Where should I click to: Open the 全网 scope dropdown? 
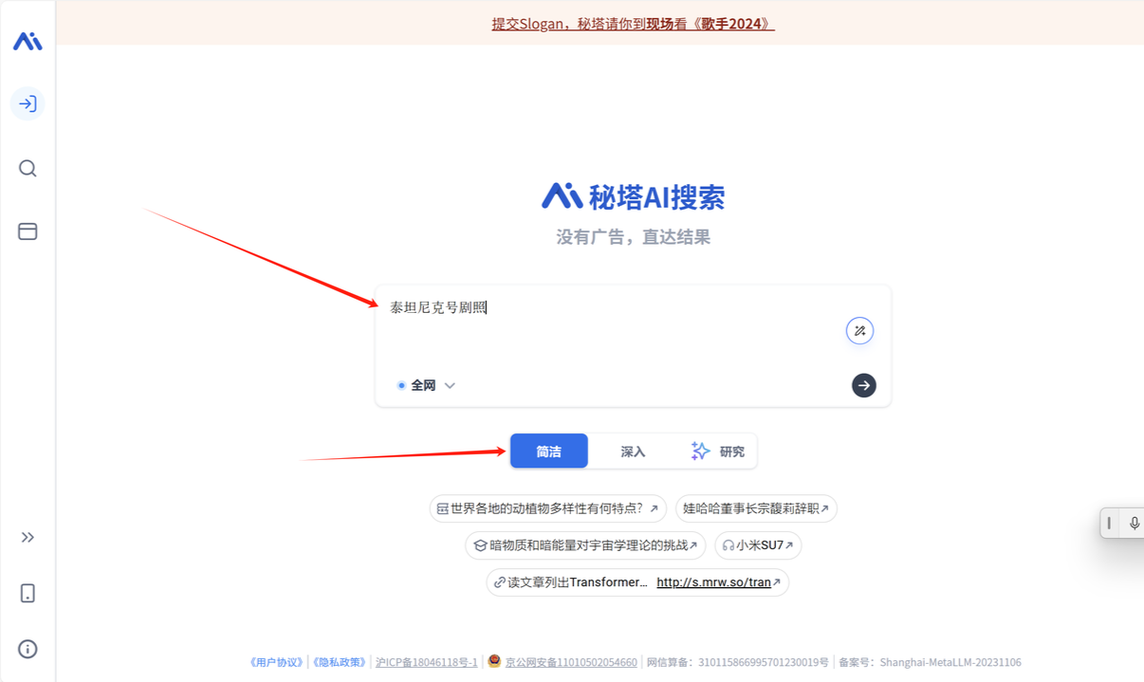426,385
